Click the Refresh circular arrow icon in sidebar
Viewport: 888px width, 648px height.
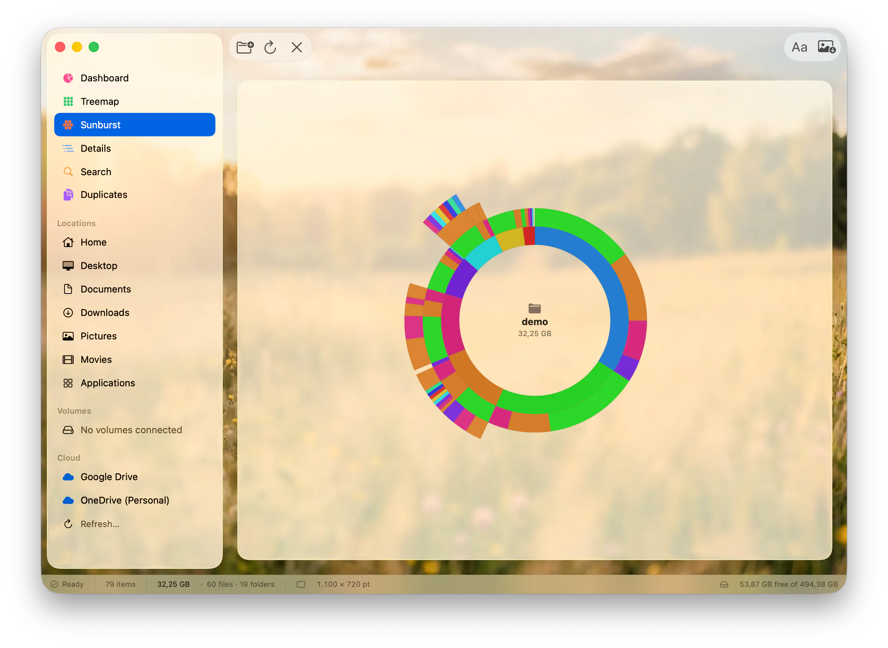tap(68, 524)
